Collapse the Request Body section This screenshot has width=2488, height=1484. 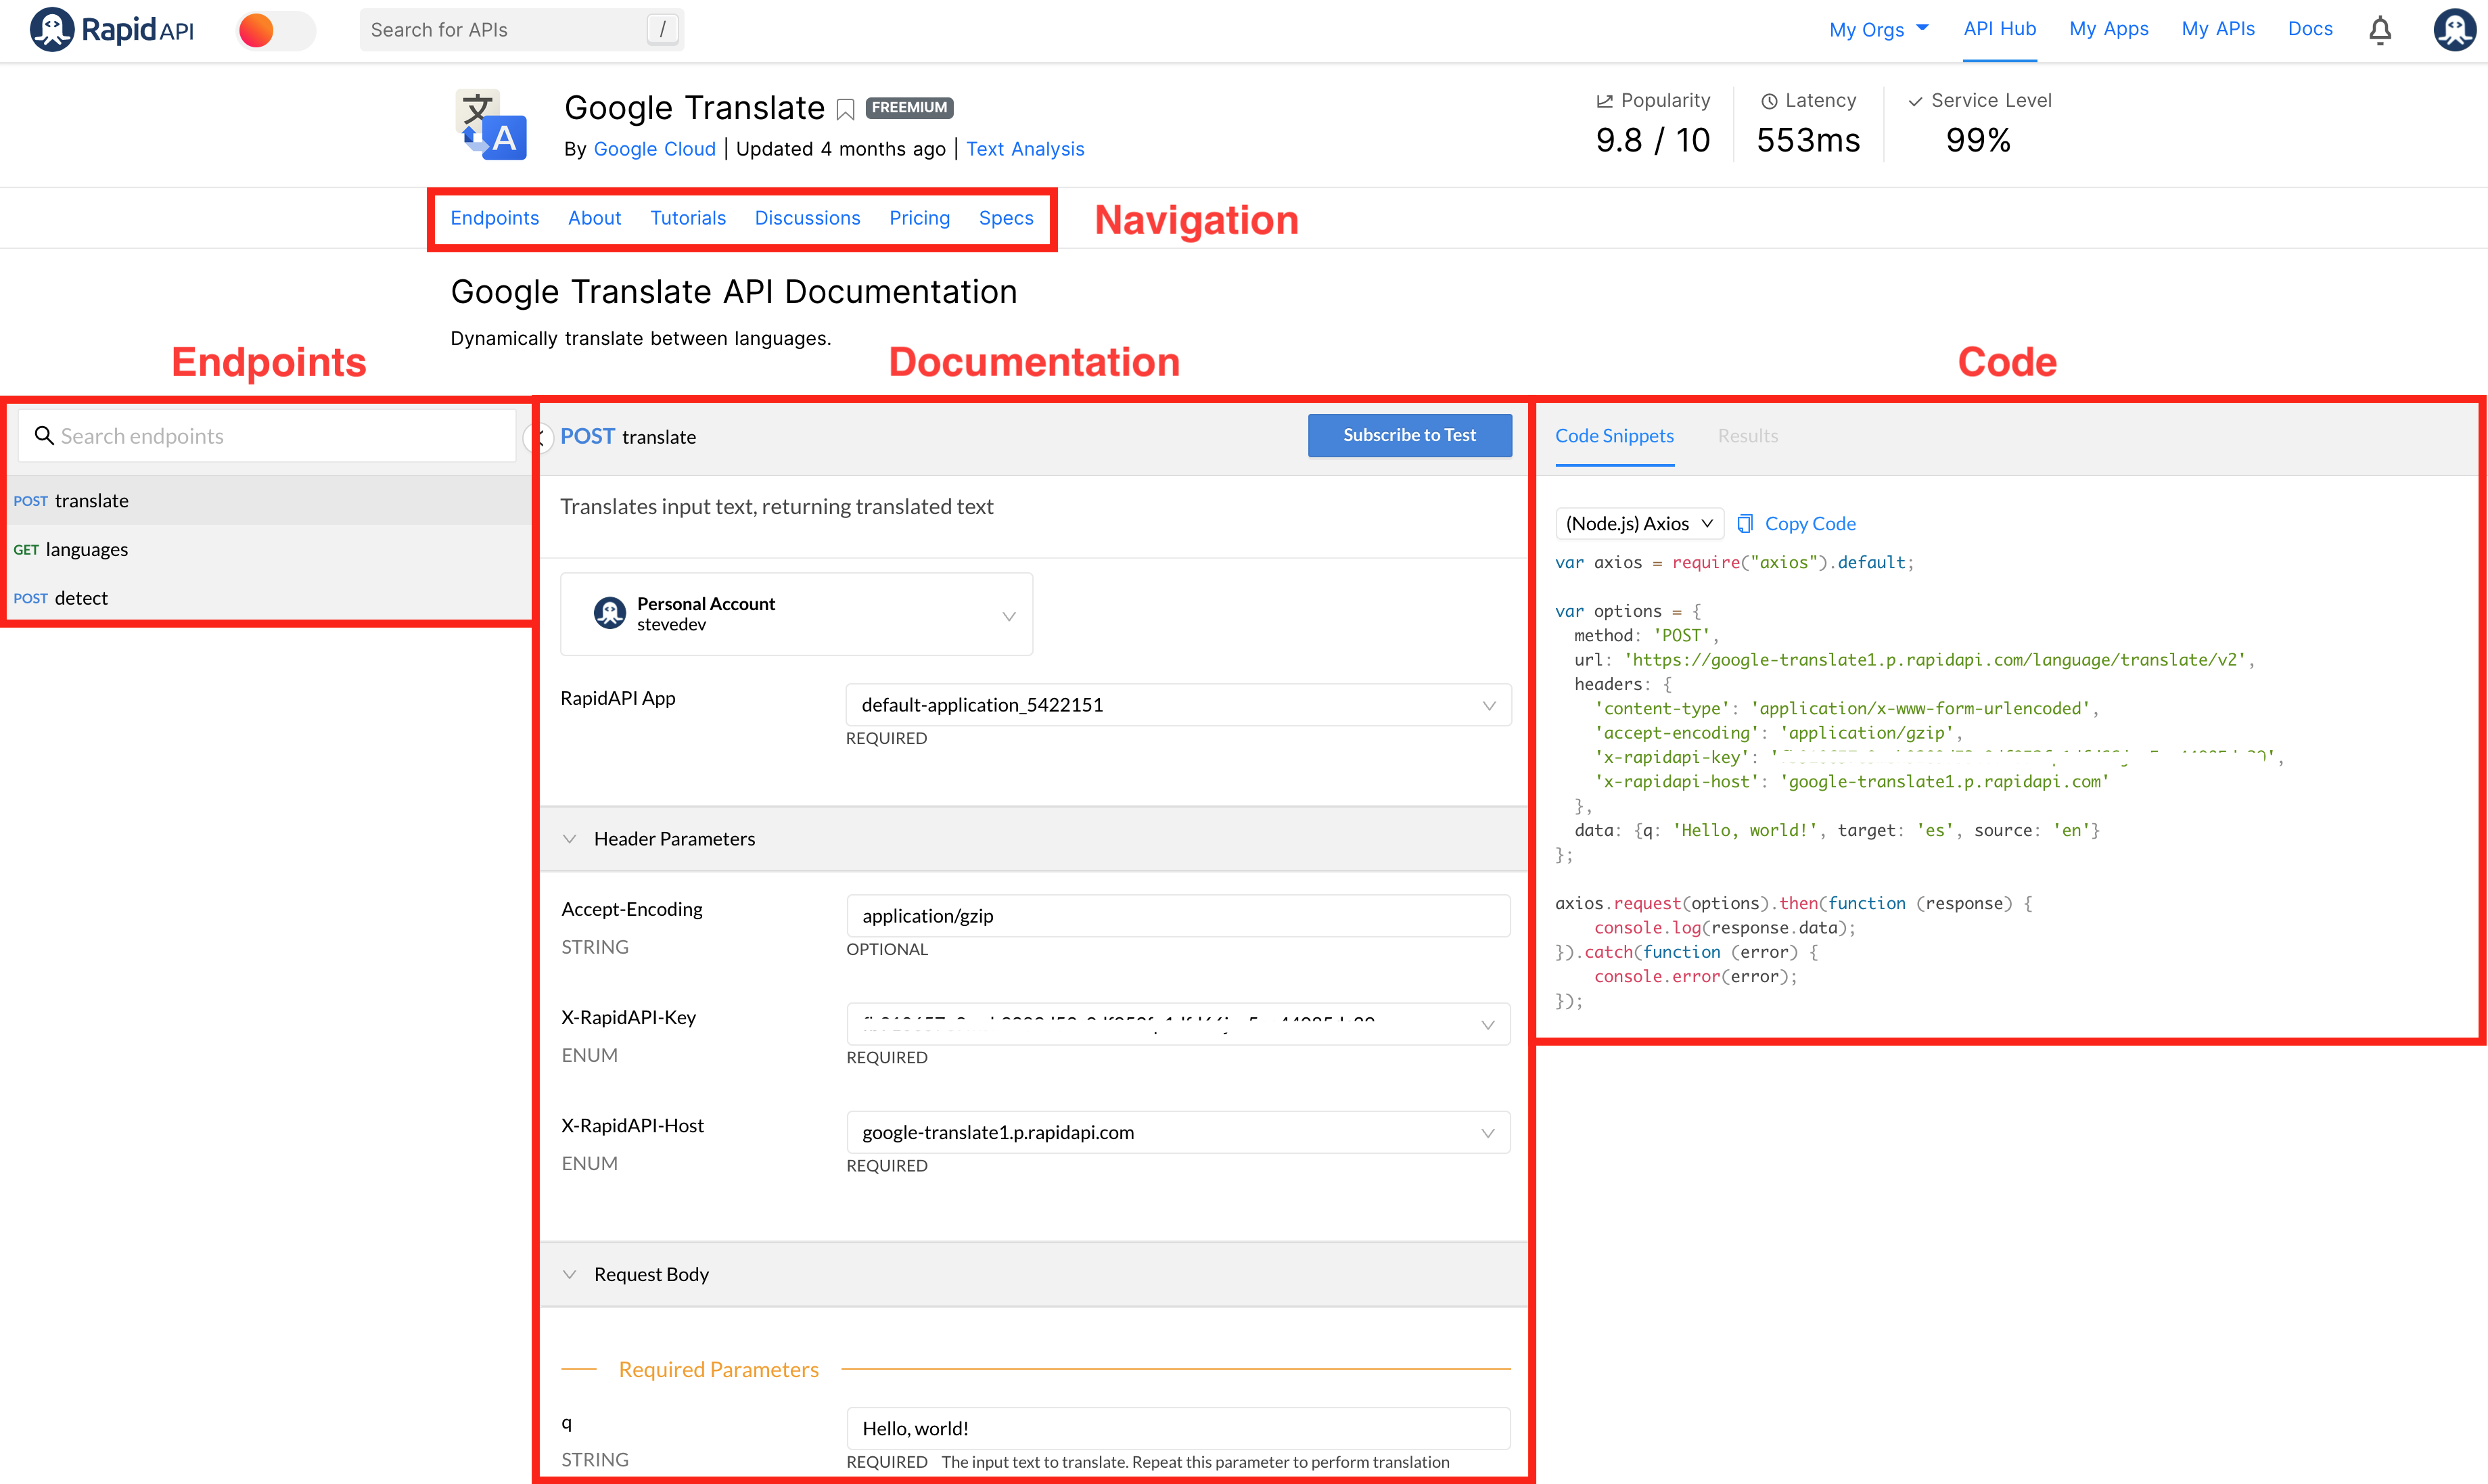[x=570, y=1274]
